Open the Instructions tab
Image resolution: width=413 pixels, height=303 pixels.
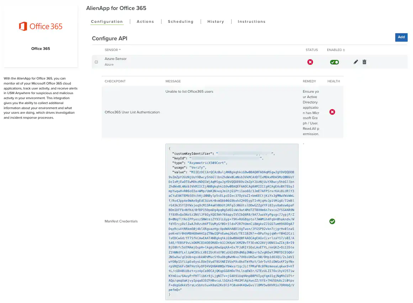click(251, 22)
